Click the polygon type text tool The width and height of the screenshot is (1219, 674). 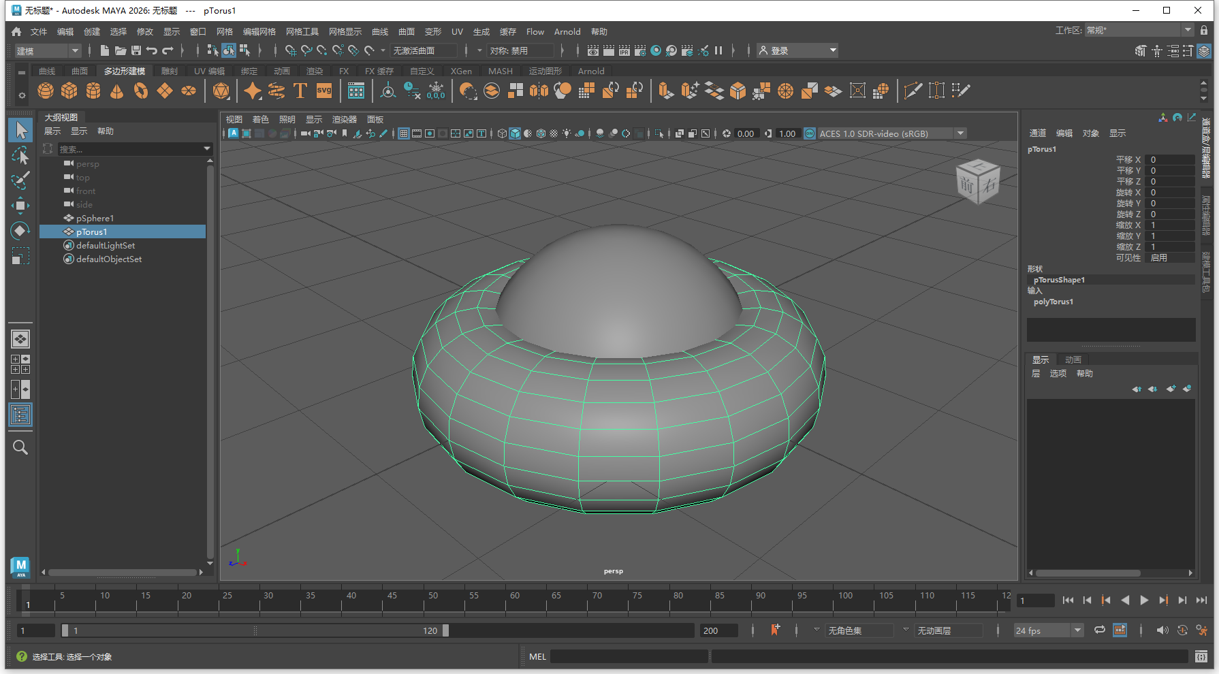pyautogui.click(x=300, y=91)
